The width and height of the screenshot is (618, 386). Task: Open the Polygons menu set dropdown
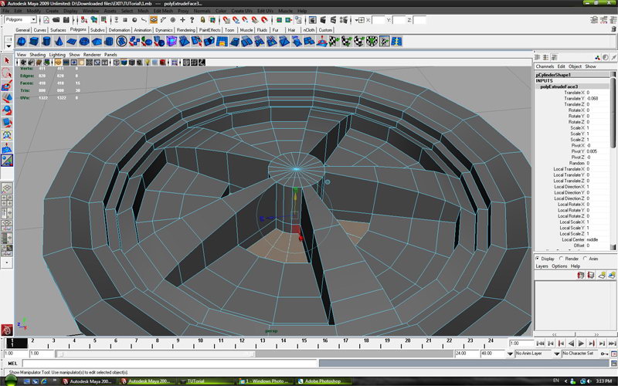[x=21, y=20]
